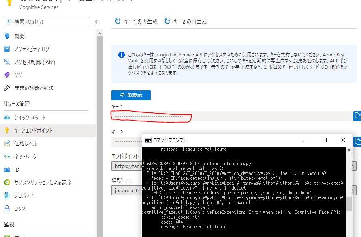This screenshot has width=361, height=237.
Task: Click the ID briefcase icon
Action: pos(7,170)
